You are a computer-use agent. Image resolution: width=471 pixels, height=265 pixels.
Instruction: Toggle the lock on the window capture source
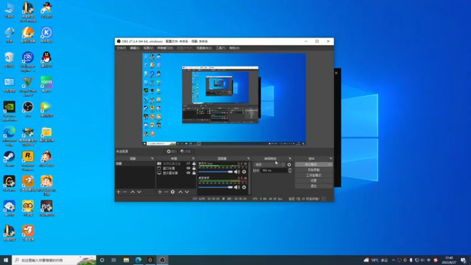194,168
